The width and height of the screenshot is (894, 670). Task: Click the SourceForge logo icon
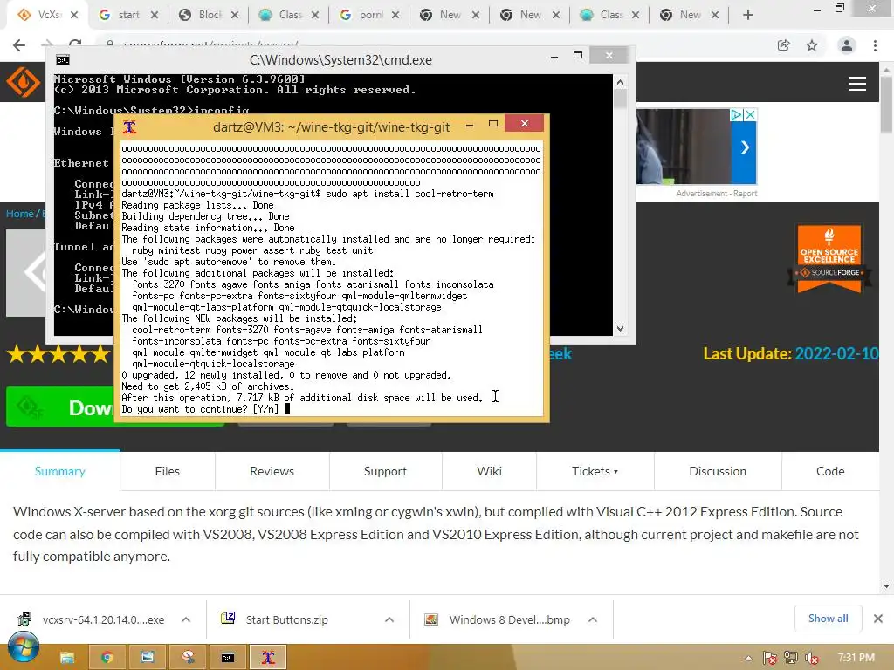coord(23,82)
